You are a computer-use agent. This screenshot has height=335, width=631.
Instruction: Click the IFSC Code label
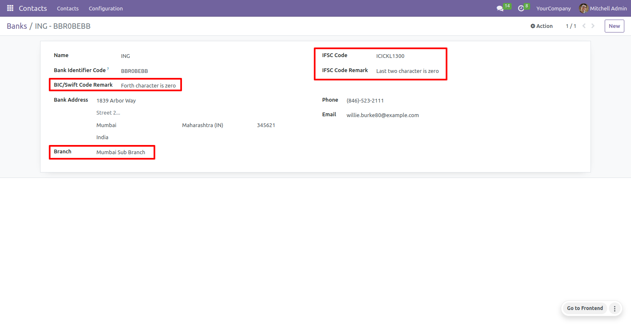click(335, 55)
